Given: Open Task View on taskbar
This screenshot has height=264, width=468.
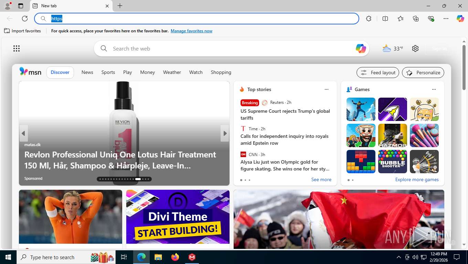Looking at the screenshot, I should click(x=124, y=257).
